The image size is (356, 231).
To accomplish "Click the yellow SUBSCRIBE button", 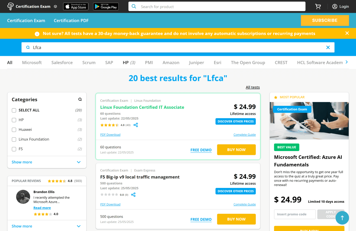I will [x=325, y=21].
